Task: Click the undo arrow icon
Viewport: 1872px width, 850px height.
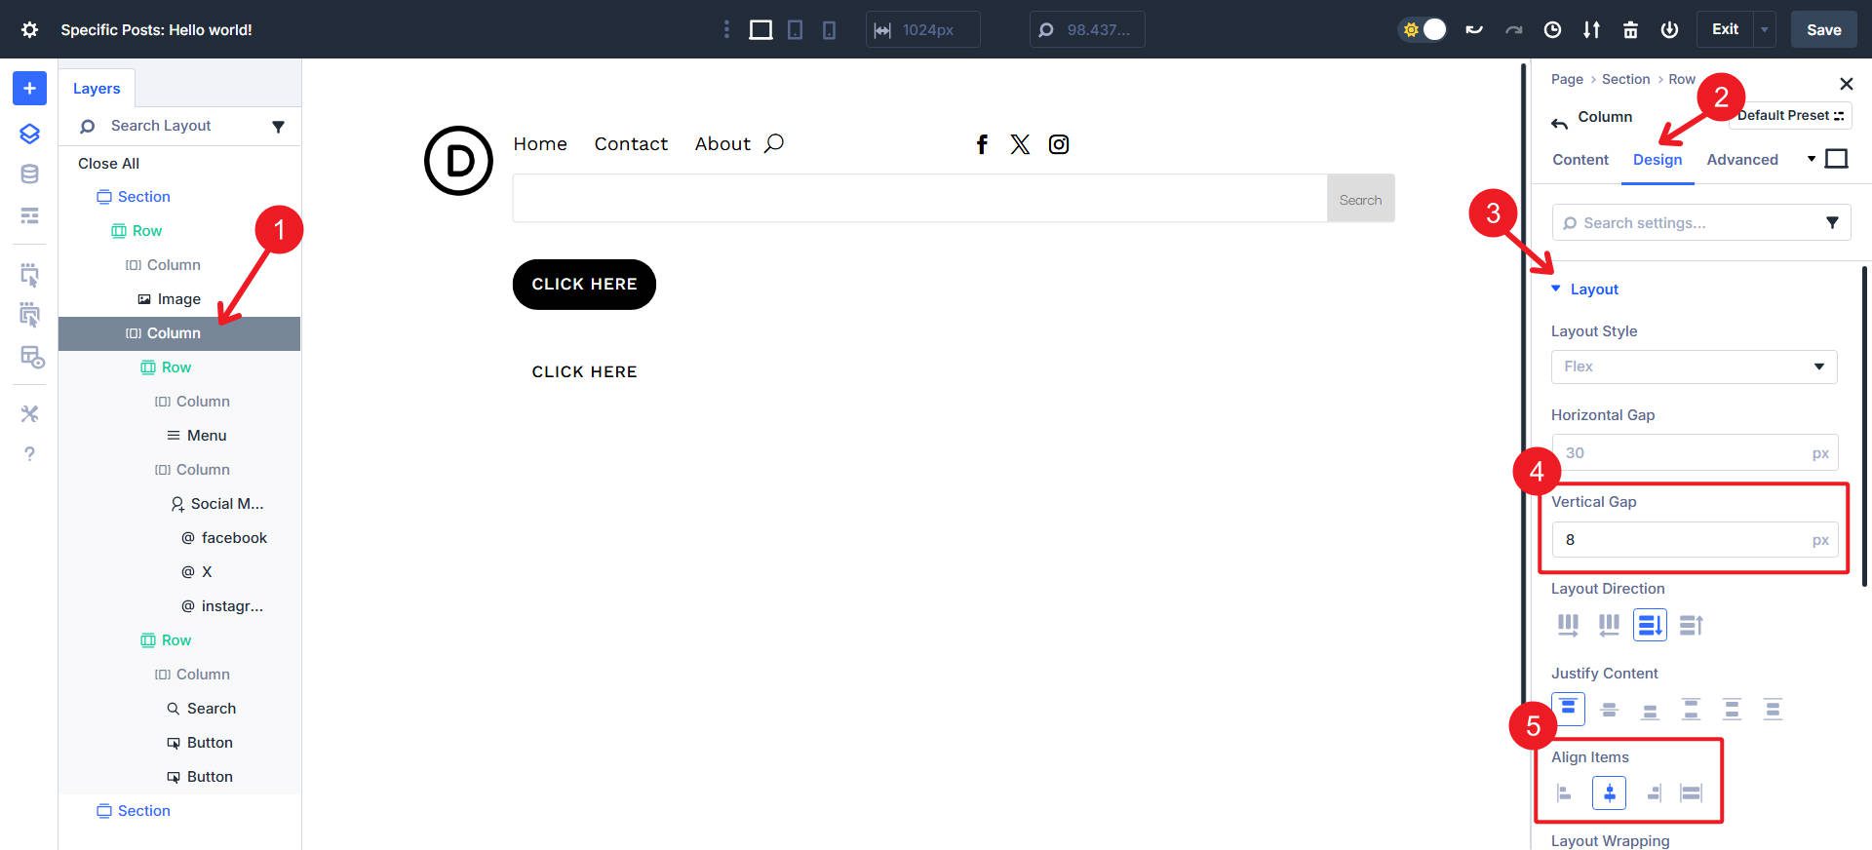Action: (x=1474, y=30)
